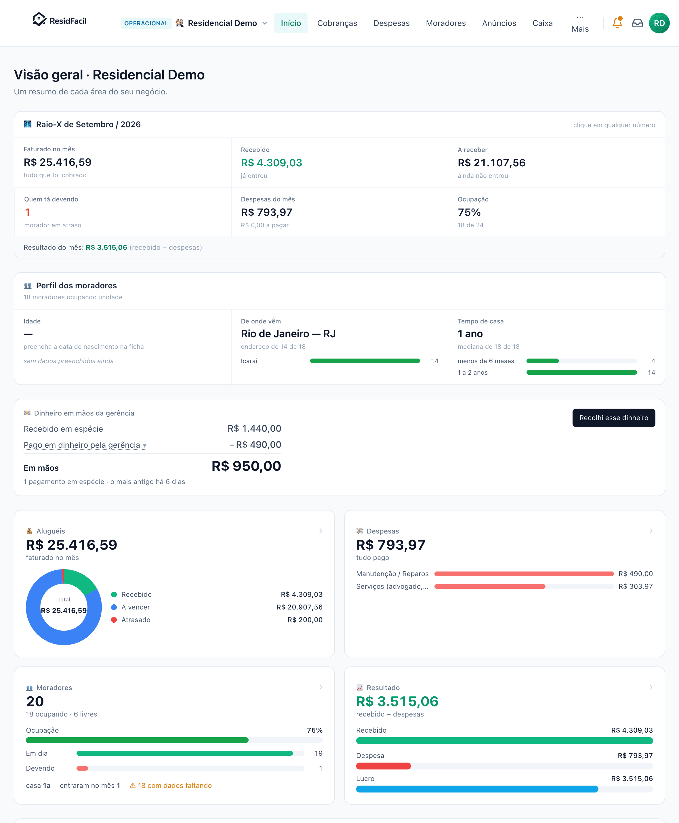Screen dimensions: 679x823
Task: Click the Despesas flying money icon
Action: tap(359, 531)
